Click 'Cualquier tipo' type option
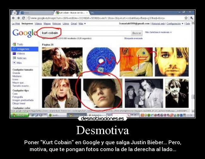205x159 pixels. pos(20,90)
